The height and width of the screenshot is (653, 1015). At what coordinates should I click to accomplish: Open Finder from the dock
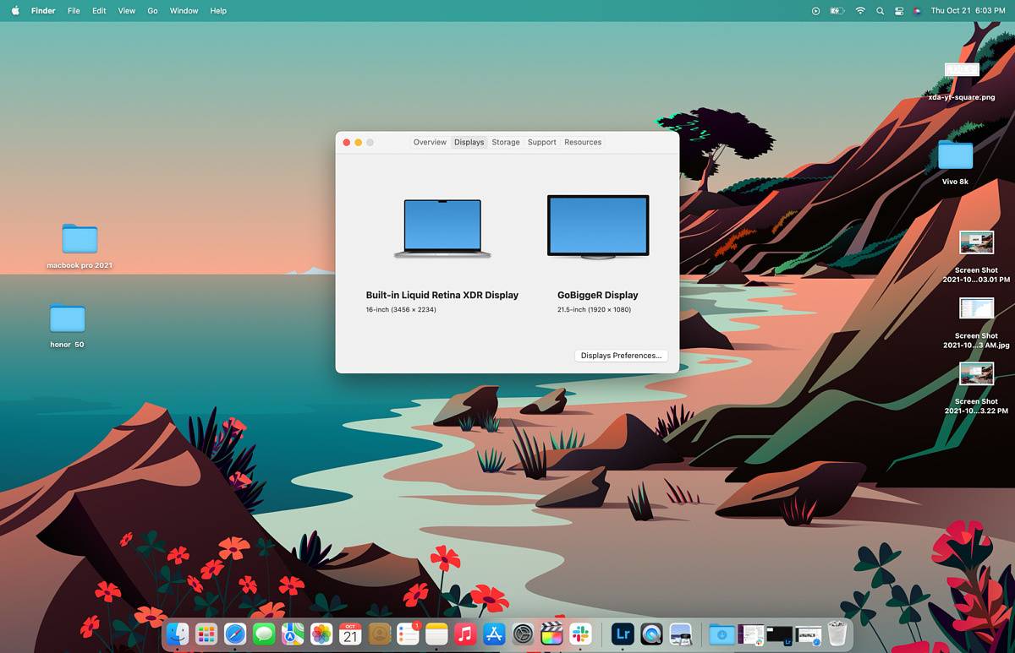pos(178,634)
